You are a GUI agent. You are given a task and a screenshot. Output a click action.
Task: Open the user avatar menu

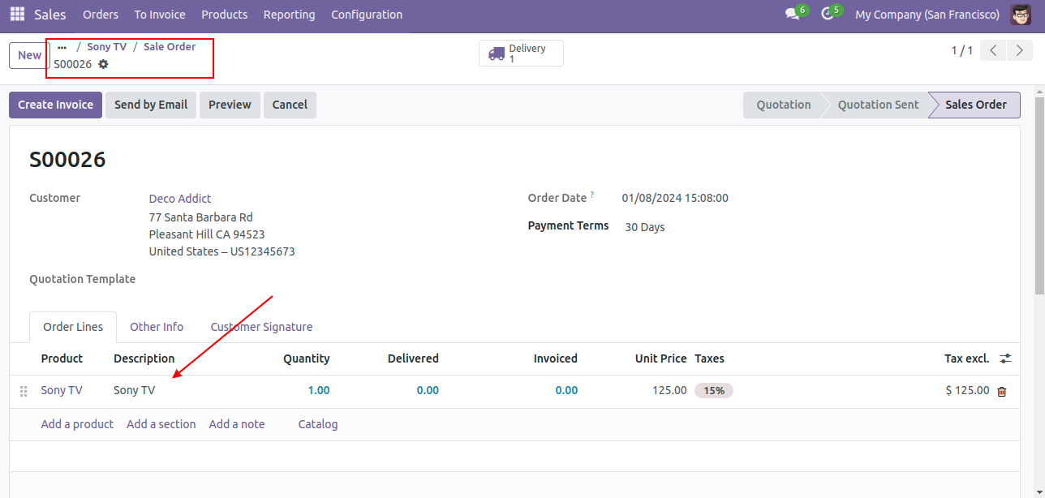[1021, 15]
